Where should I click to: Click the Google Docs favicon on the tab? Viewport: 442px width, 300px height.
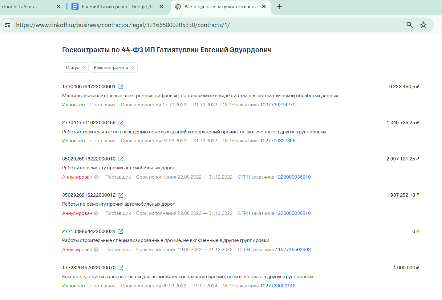coord(75,6)
